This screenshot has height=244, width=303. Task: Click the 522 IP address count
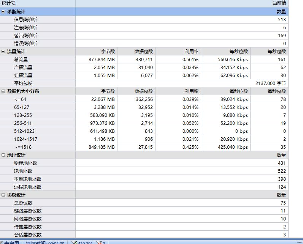[x=282, y=171]
